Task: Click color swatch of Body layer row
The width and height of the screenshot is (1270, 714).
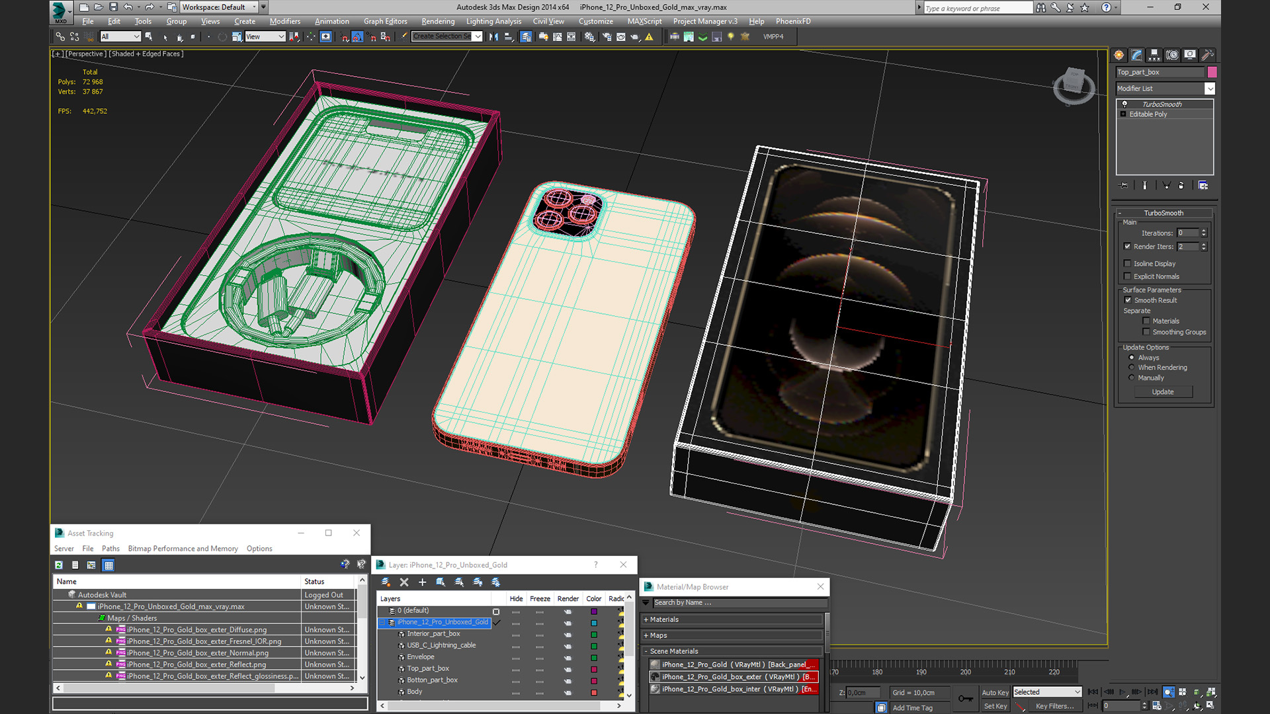Action: pos(594,692)
